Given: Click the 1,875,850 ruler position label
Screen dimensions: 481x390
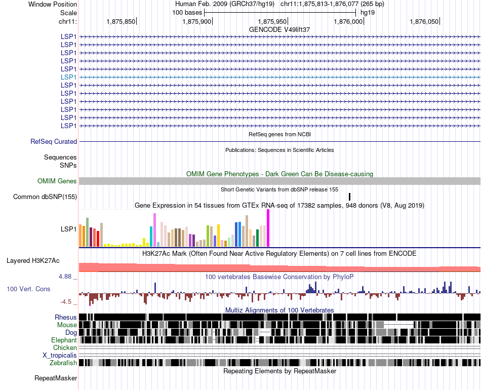Looking at the screenshot, I should (x=121, y=21).
